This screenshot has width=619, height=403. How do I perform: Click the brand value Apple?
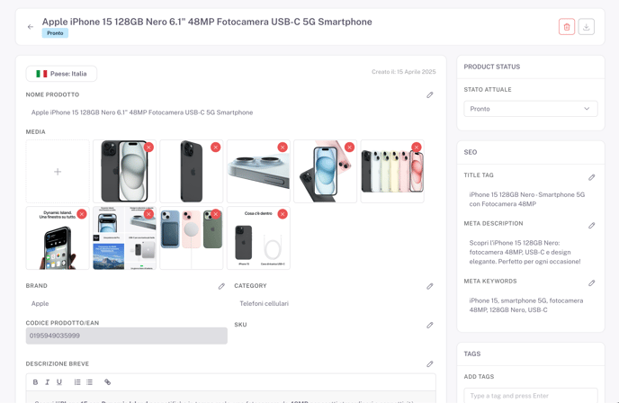[40, 303]
